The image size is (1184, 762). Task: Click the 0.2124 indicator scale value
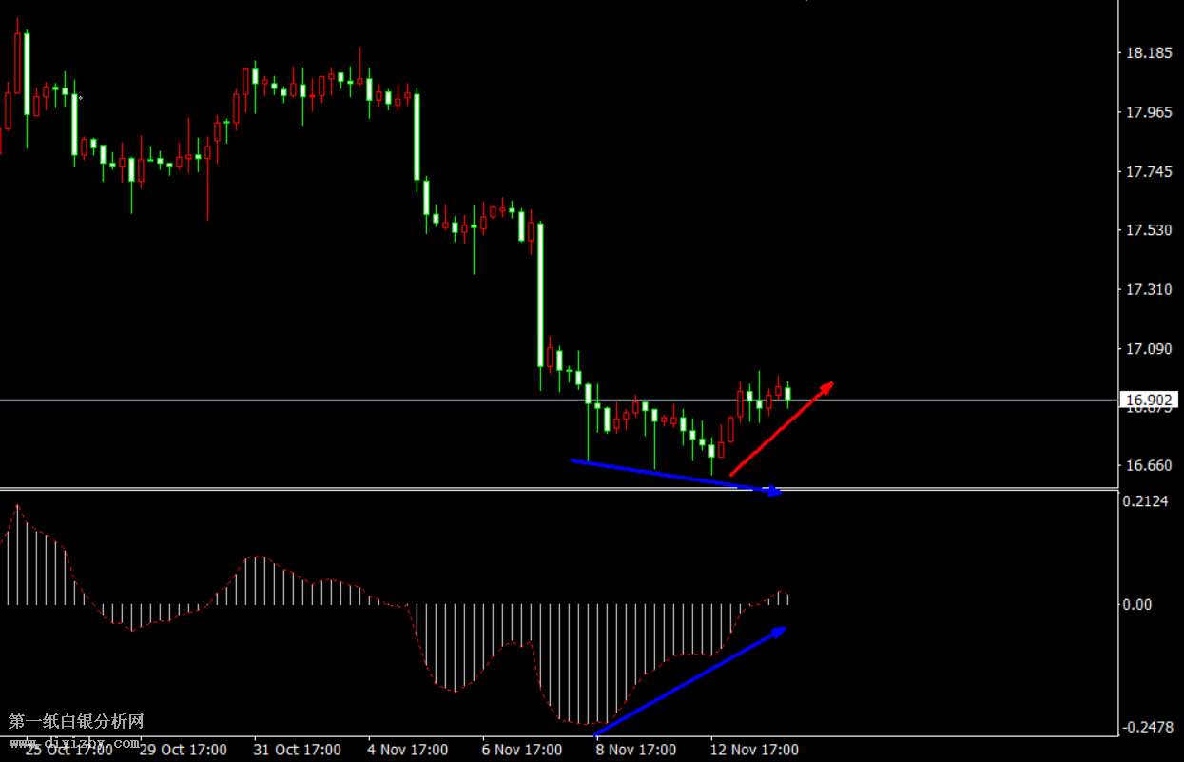point(1148,501)
